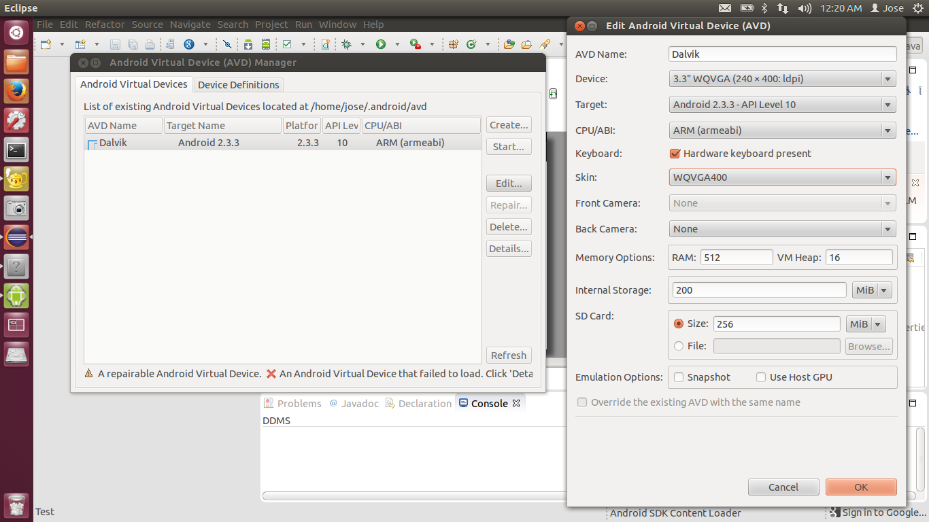Click the Save All toolbar icon

click(x=133, y=44)
